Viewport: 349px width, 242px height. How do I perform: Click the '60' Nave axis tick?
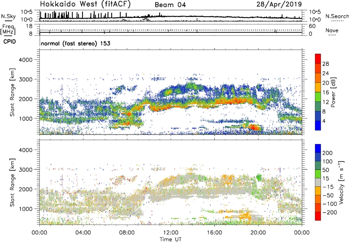click(312, 26)
